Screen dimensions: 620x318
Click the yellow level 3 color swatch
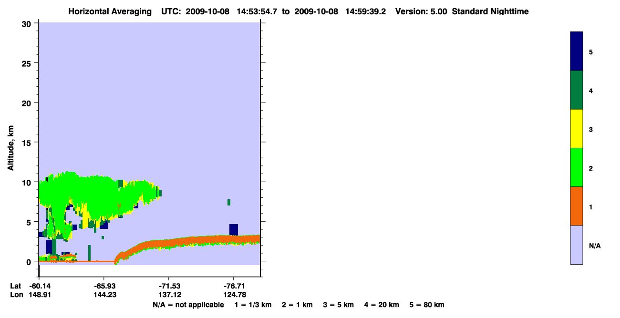(577, 129)
